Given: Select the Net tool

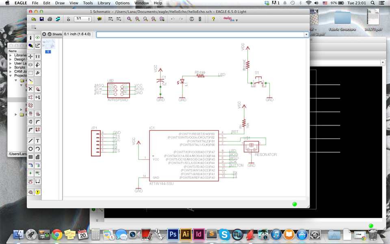Looking at the screenshot, I should click(x=37, y=166).
